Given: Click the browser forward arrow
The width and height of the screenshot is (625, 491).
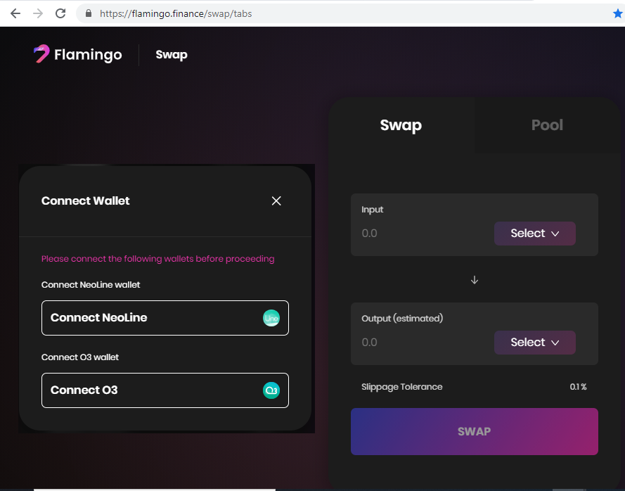Looking at the screenshot, I should point(38,13).
